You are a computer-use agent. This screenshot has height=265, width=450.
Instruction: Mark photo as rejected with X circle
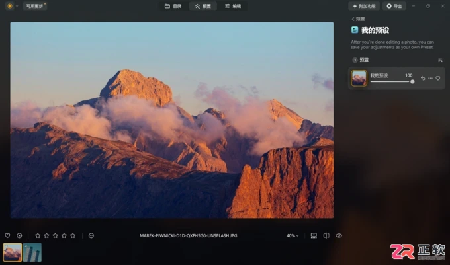[x=19, y=235]
